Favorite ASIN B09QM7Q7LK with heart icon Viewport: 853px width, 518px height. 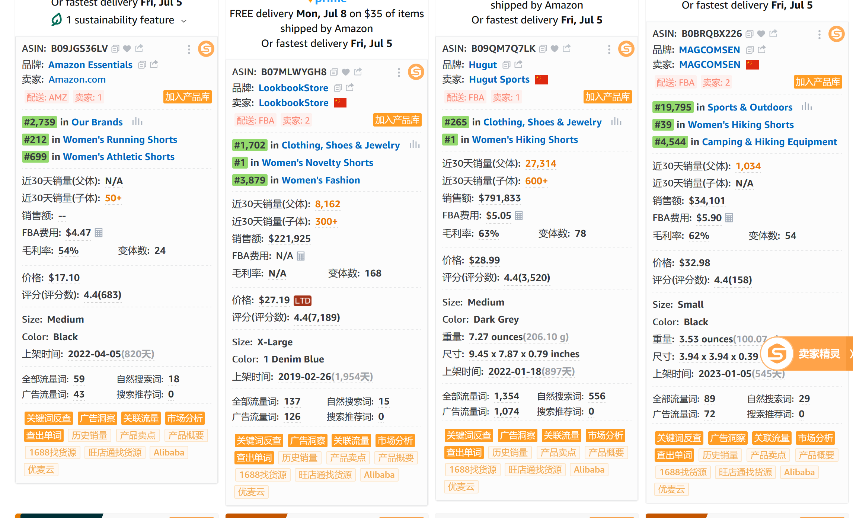click(x=555, y=48)
